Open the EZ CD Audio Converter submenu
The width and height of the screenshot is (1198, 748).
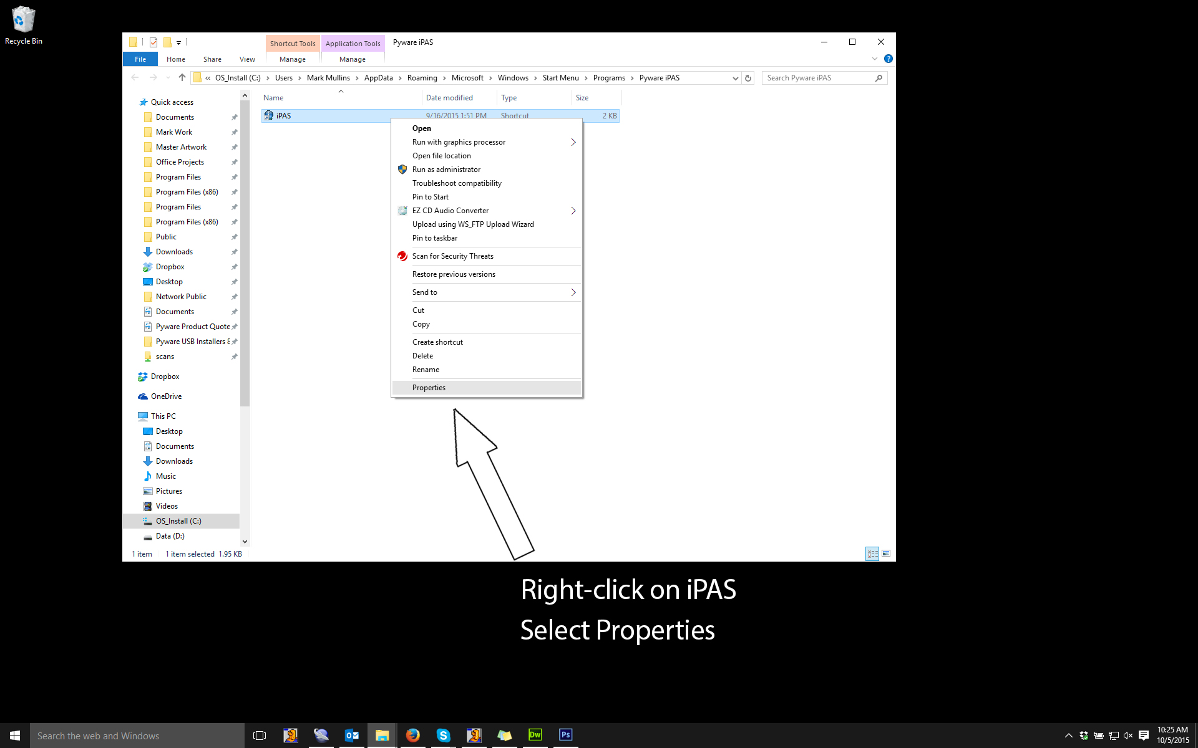(x=450, y=210)
